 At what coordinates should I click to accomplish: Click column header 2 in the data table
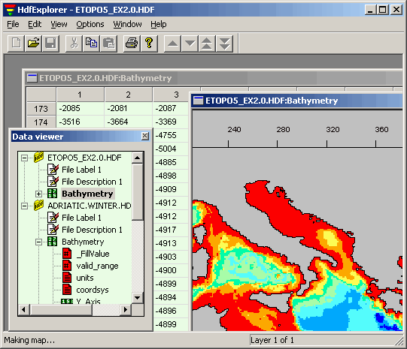[128, 95]
